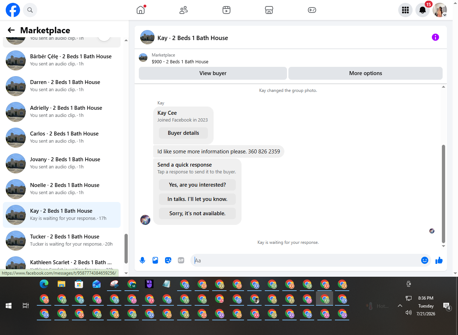This screenshot has height=335, width=458.
Task: Click the Kay chat header profile picture
Action: [x=147, y=37]
